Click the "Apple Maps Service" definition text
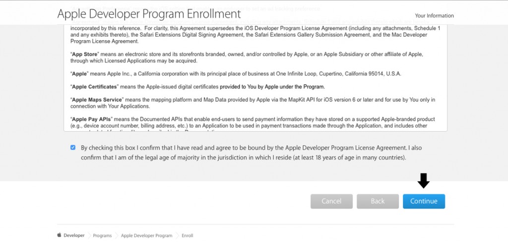This screenshot has width=508, height=242. 253,103
